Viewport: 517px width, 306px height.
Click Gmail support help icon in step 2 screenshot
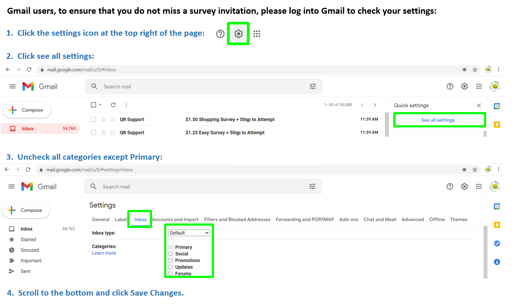pyautogui.click(x=450, y=86)
